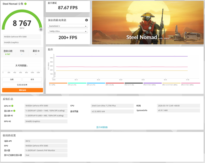Image resolution: width=205 pixels, height=163 pixels.
Task: Toggle the pink GPU 时钟频率 (MHz) legend
Action: pyautogui.click(x=191, y=84)
